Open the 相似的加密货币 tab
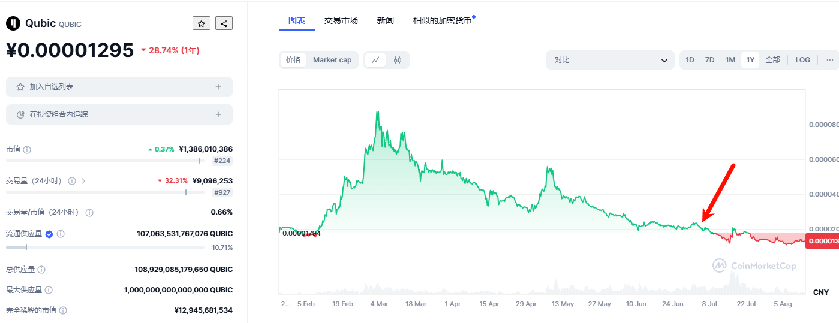The width and height of the screenshot is (839, 323). pos(443,20)
